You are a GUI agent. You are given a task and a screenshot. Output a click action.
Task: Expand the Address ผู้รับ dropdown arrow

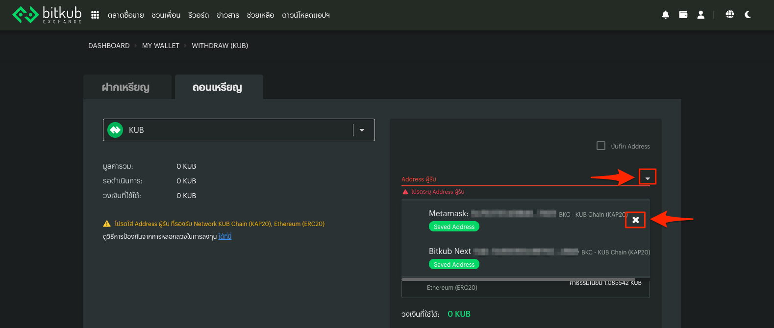pyautogui.click(x=648, y=178)
